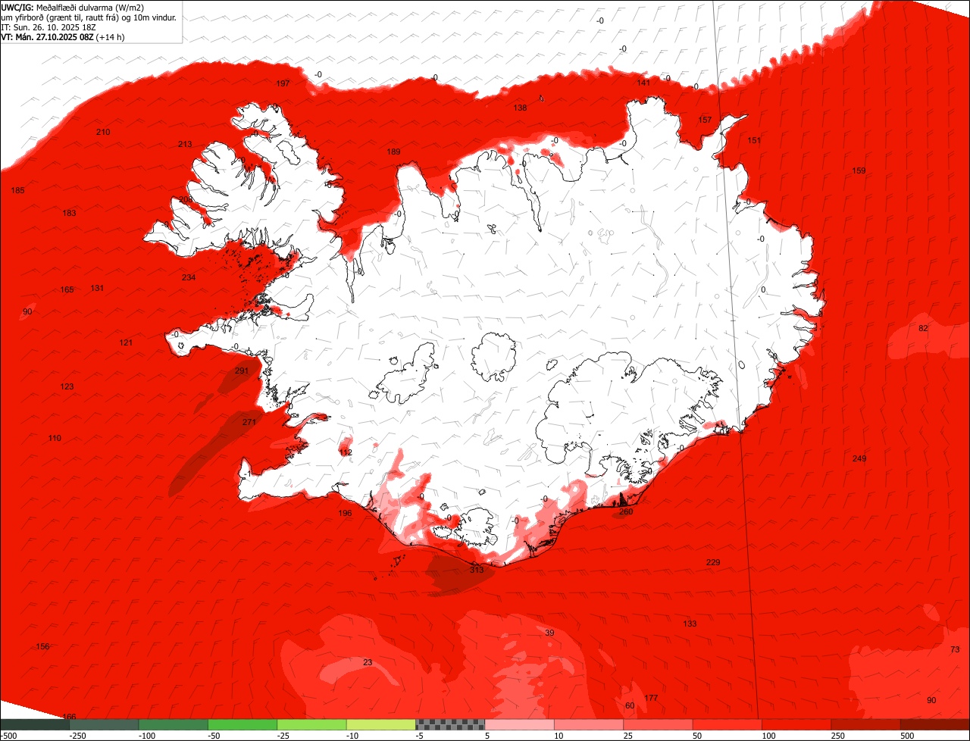The image size is (970, 741).
Task: Pick the pink legend swatch between 10 and 25
Action: click(589, 724)
